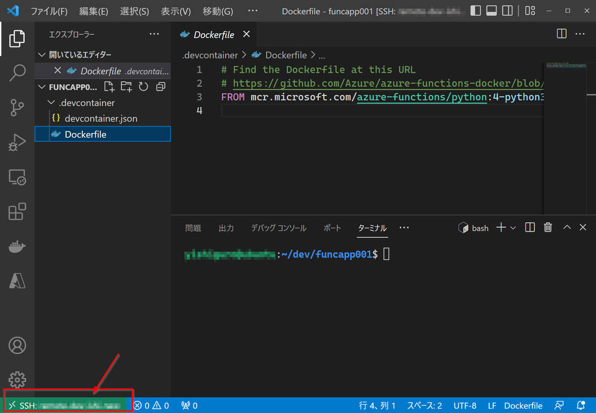Close the bottom terminal panel
This screenshot has height=413, width=596.
tap(583, 227)
